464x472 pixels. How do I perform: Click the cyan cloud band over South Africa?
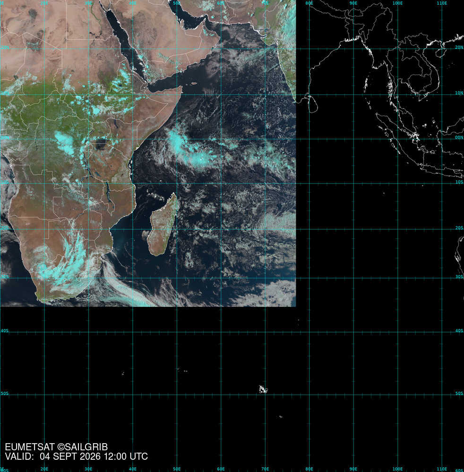click(x=65, y=265)
